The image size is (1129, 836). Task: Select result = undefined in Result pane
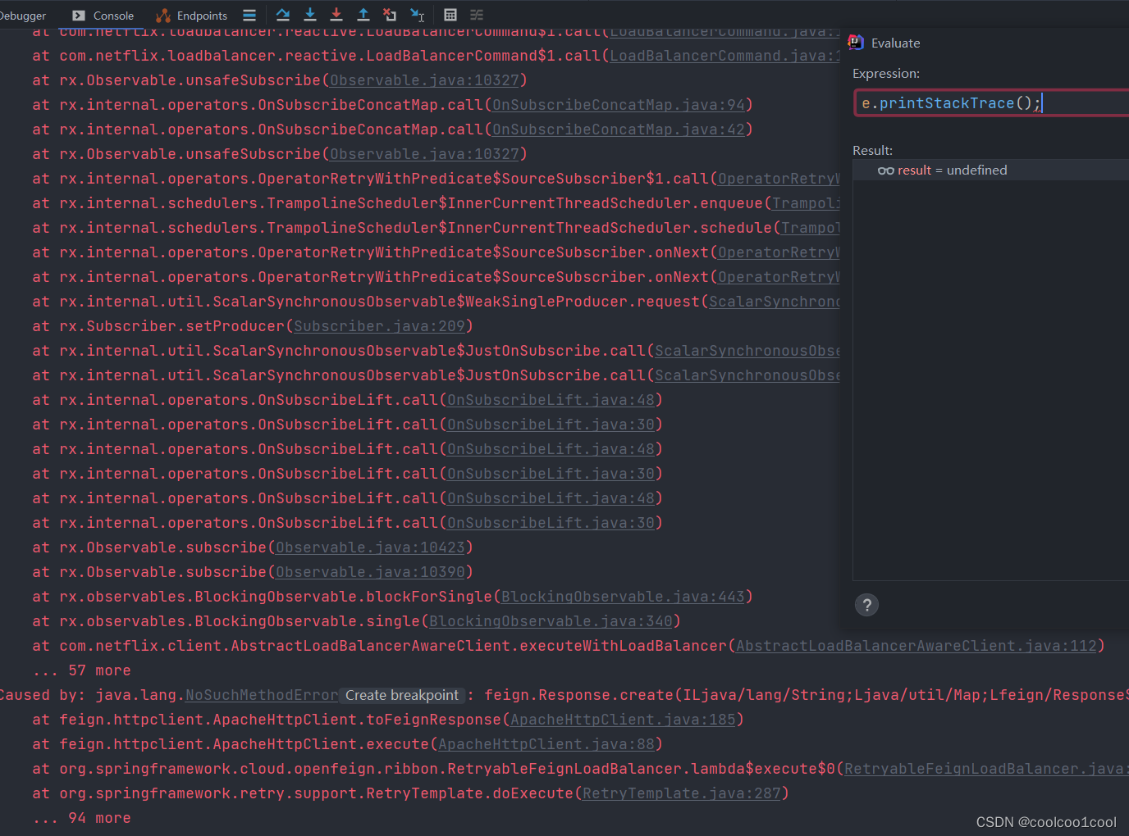point(950,170)
